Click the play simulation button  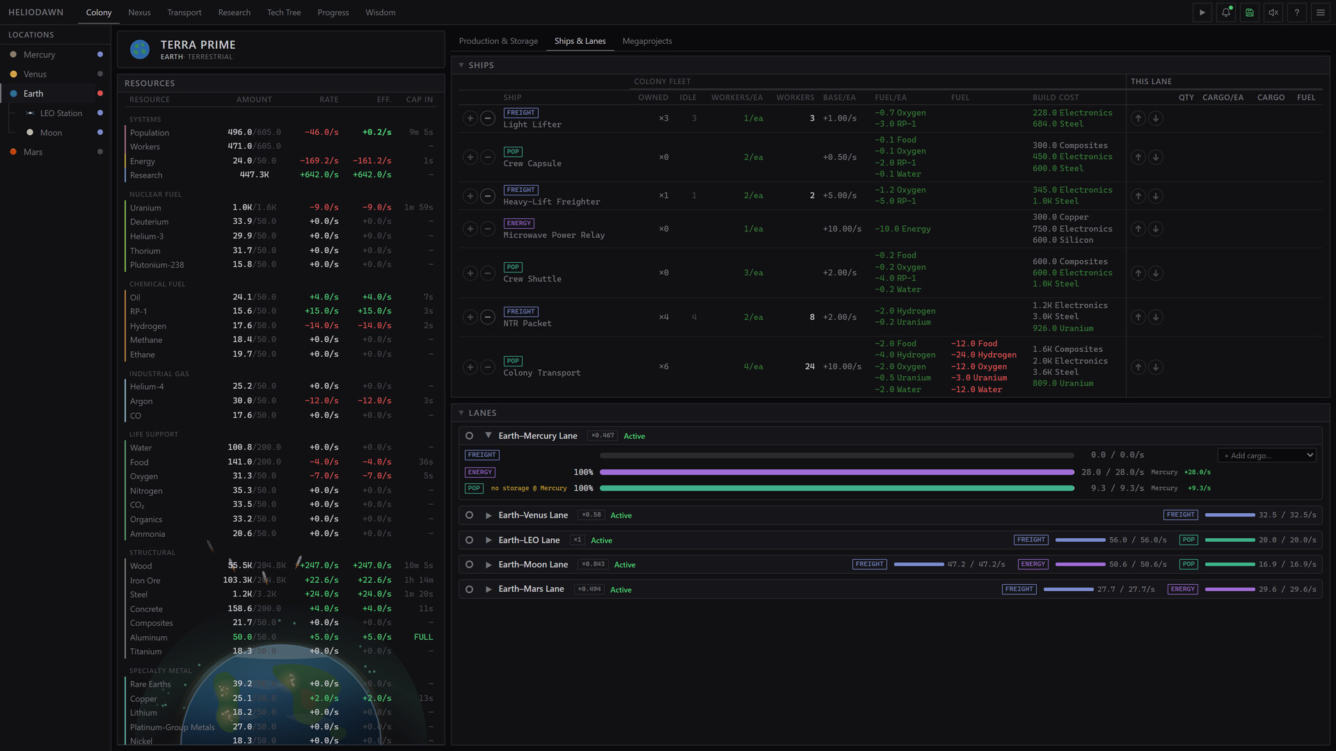[x=1202, y=13]
